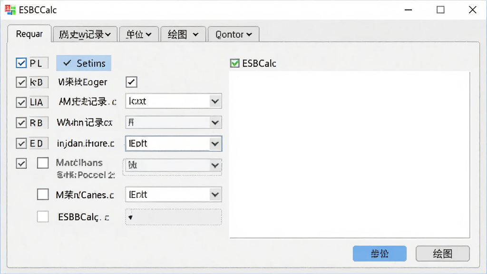Click the blue button at bottom right
This screenshot has height=274, width=487.
[380, 254]
